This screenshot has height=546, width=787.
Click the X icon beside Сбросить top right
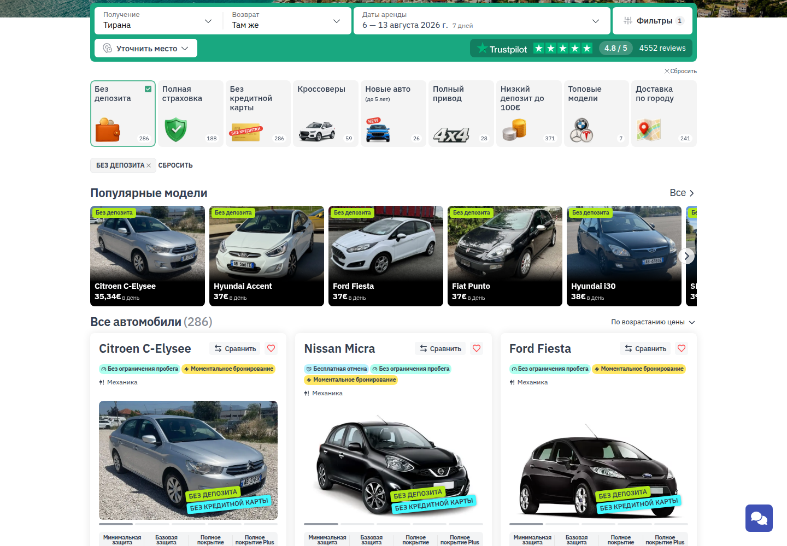(667, 71)
